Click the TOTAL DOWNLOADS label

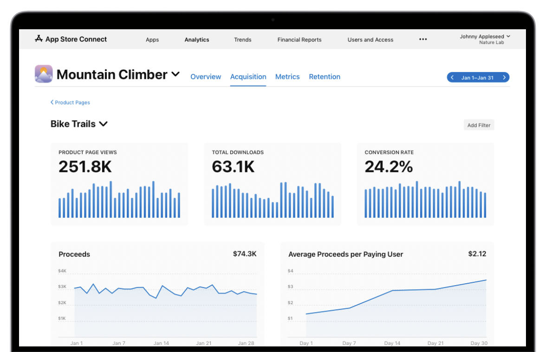(238, 152)
